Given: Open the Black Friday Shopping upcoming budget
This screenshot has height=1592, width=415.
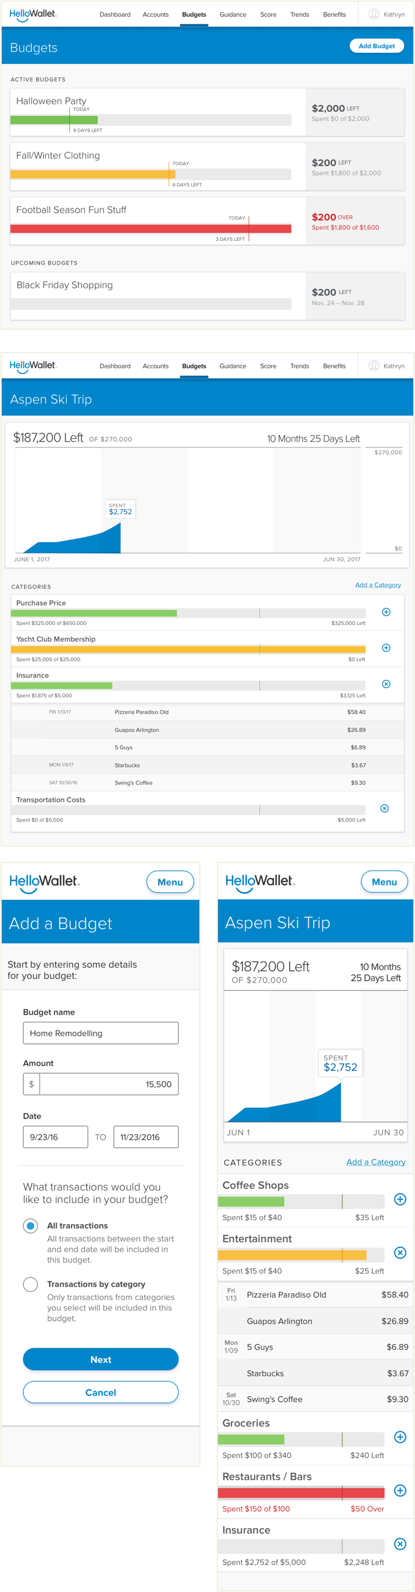Looking at the screenshot, I should pos(208,296).
